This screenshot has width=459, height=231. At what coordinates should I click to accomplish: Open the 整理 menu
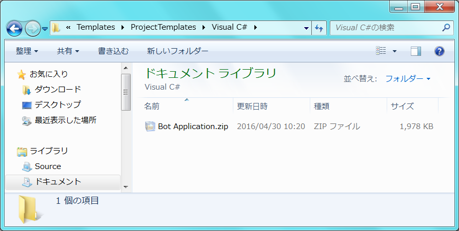point(27,51)
